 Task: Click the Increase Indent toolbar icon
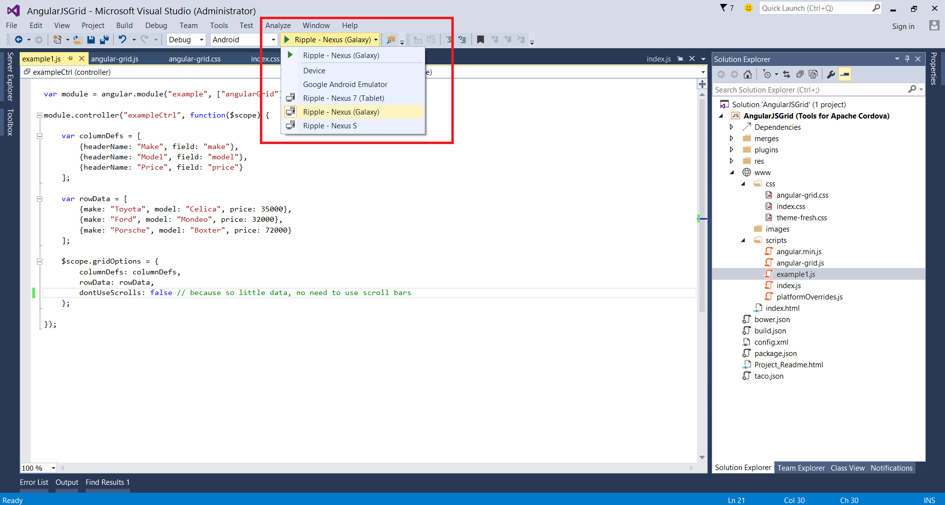tap(462, 39)
